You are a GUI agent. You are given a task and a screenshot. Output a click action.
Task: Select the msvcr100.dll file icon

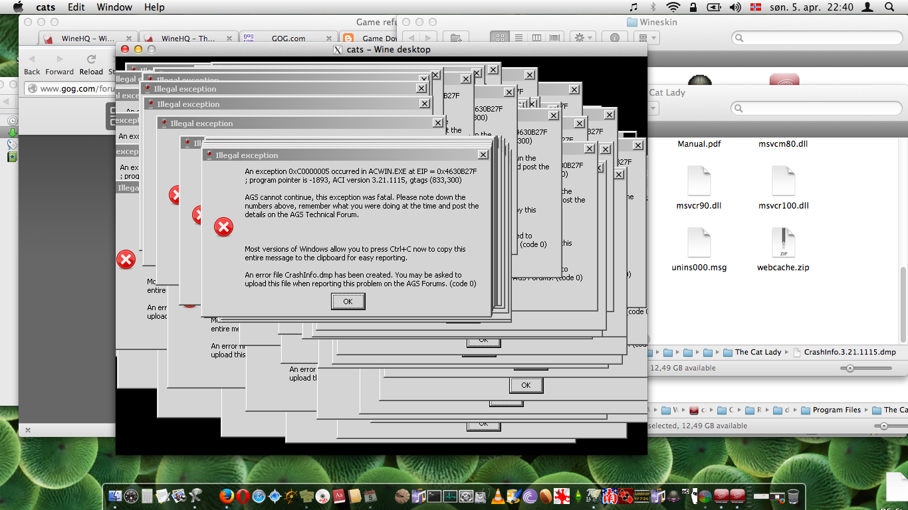(784, 181)
